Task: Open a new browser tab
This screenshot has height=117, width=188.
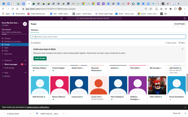Action: coord(178,4)
